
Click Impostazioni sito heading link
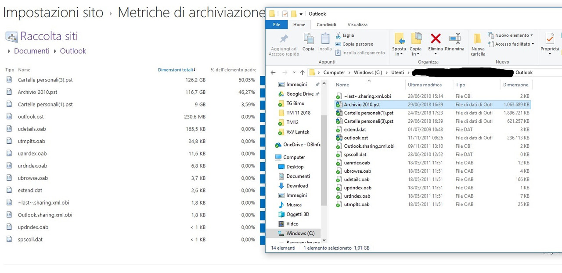[x=53, y=12]
